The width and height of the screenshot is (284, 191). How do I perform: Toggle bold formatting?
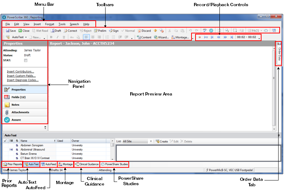coord(51,37)
